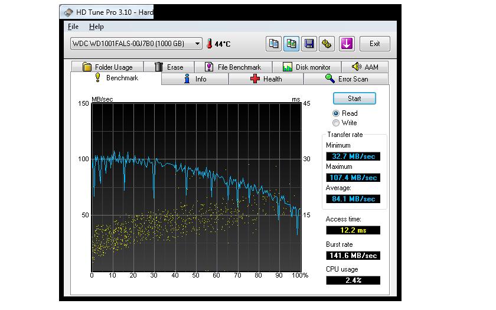
Task: Click the Exit button
Action: (x=374, y=44)
